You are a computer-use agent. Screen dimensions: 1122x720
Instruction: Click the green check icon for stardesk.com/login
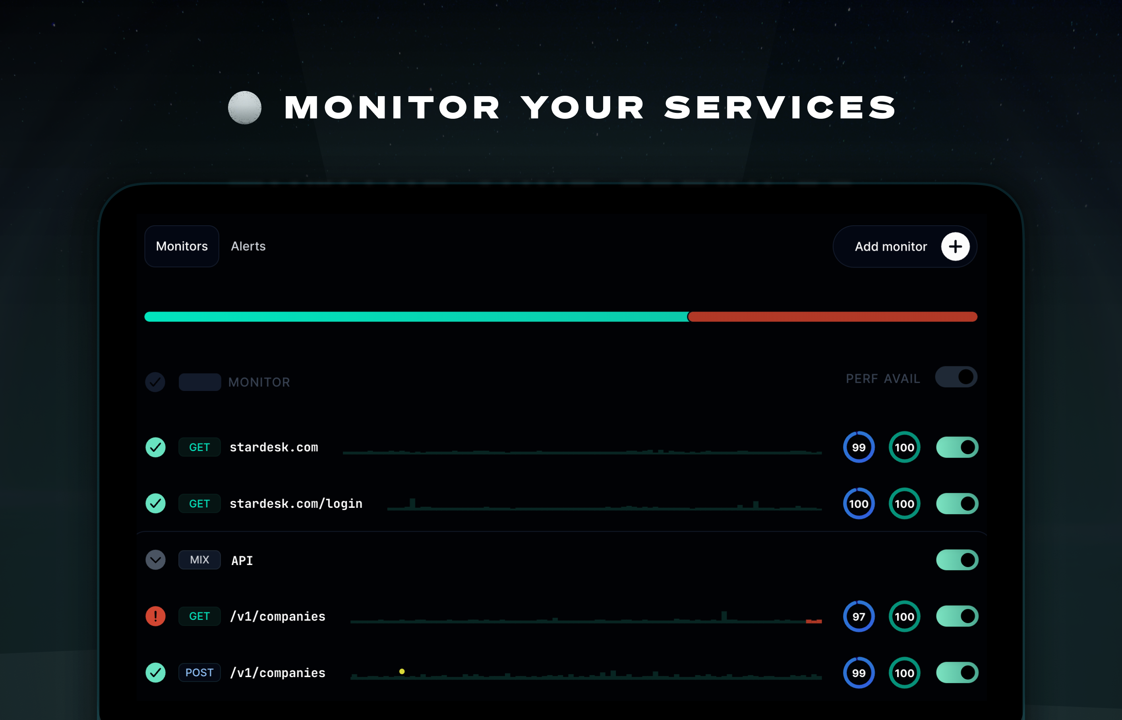pyautogui.click(x=156, y=503)
